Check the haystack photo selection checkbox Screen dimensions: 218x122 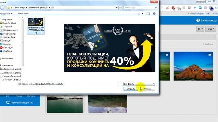209,55
